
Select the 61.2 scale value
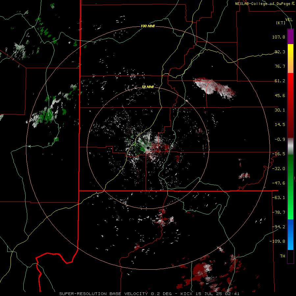coord(280,81)
